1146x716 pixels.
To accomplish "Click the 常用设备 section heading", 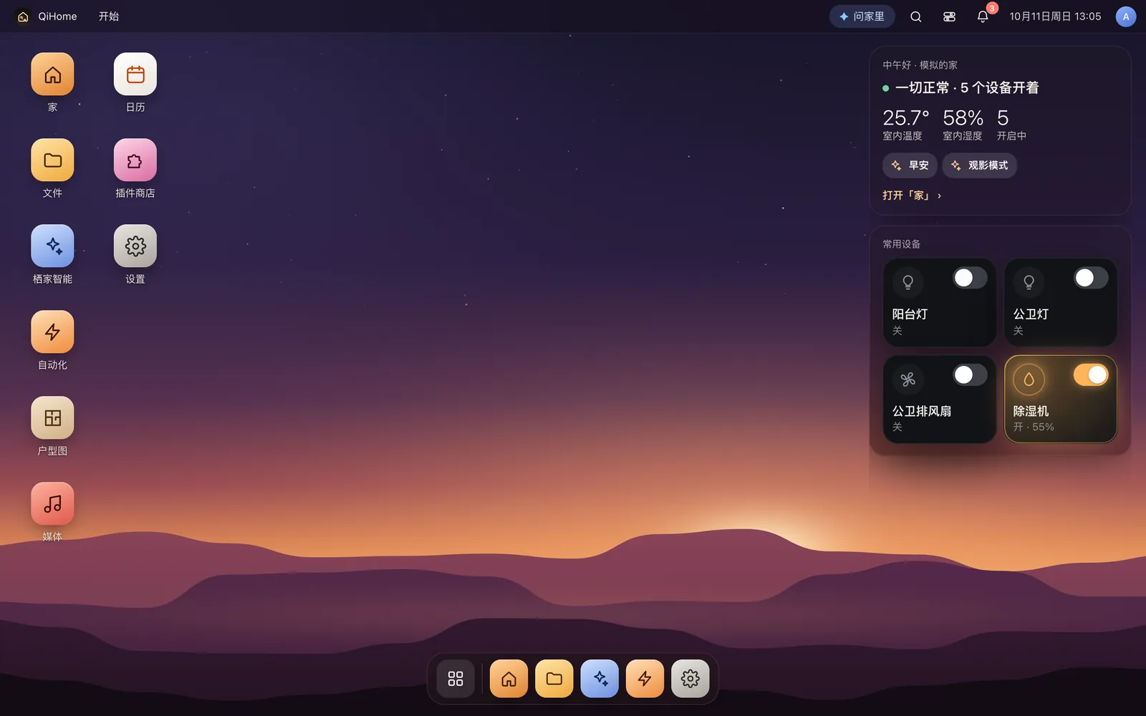I will coord(901,244).
